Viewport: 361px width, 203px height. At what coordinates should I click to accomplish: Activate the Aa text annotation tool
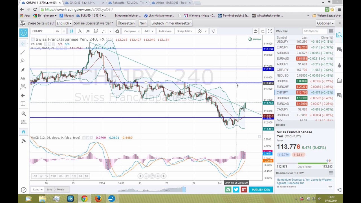pos(23,78)
